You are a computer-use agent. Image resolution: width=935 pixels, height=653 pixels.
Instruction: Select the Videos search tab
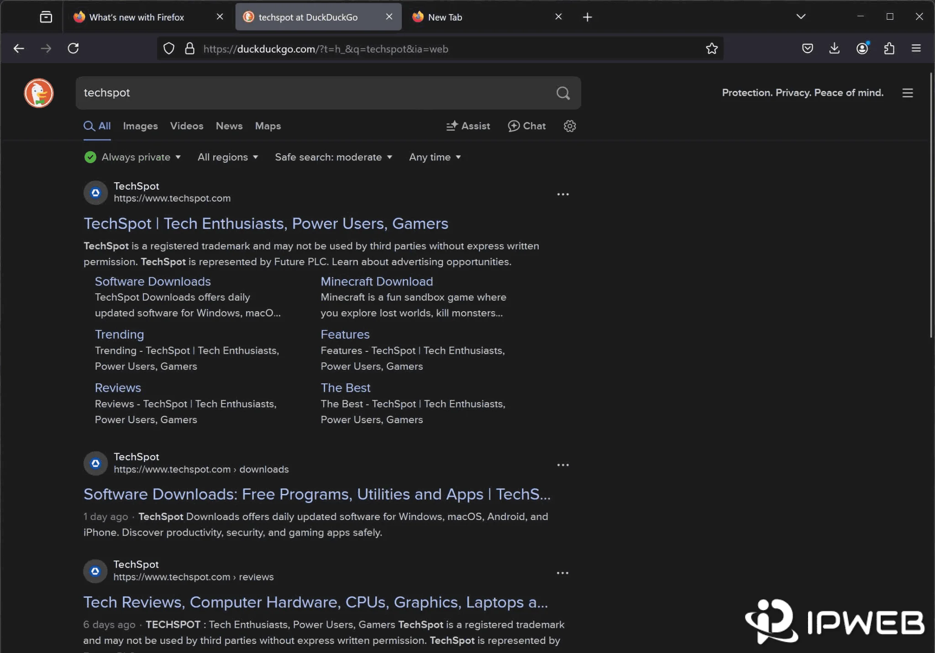pos(187,126)
